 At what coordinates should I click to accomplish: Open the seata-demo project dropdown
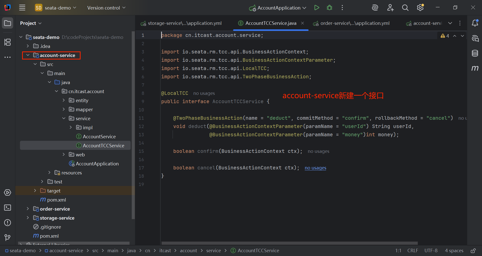click(55, 8)
